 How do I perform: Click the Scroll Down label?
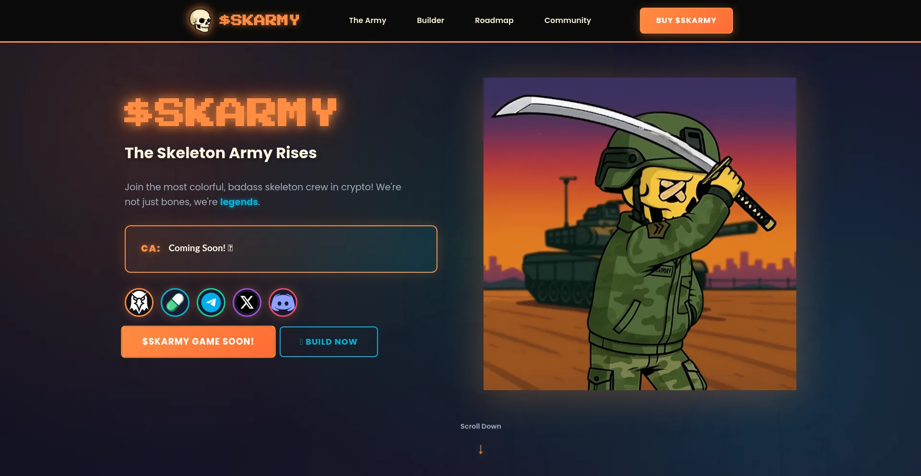[x=481, y=426]
